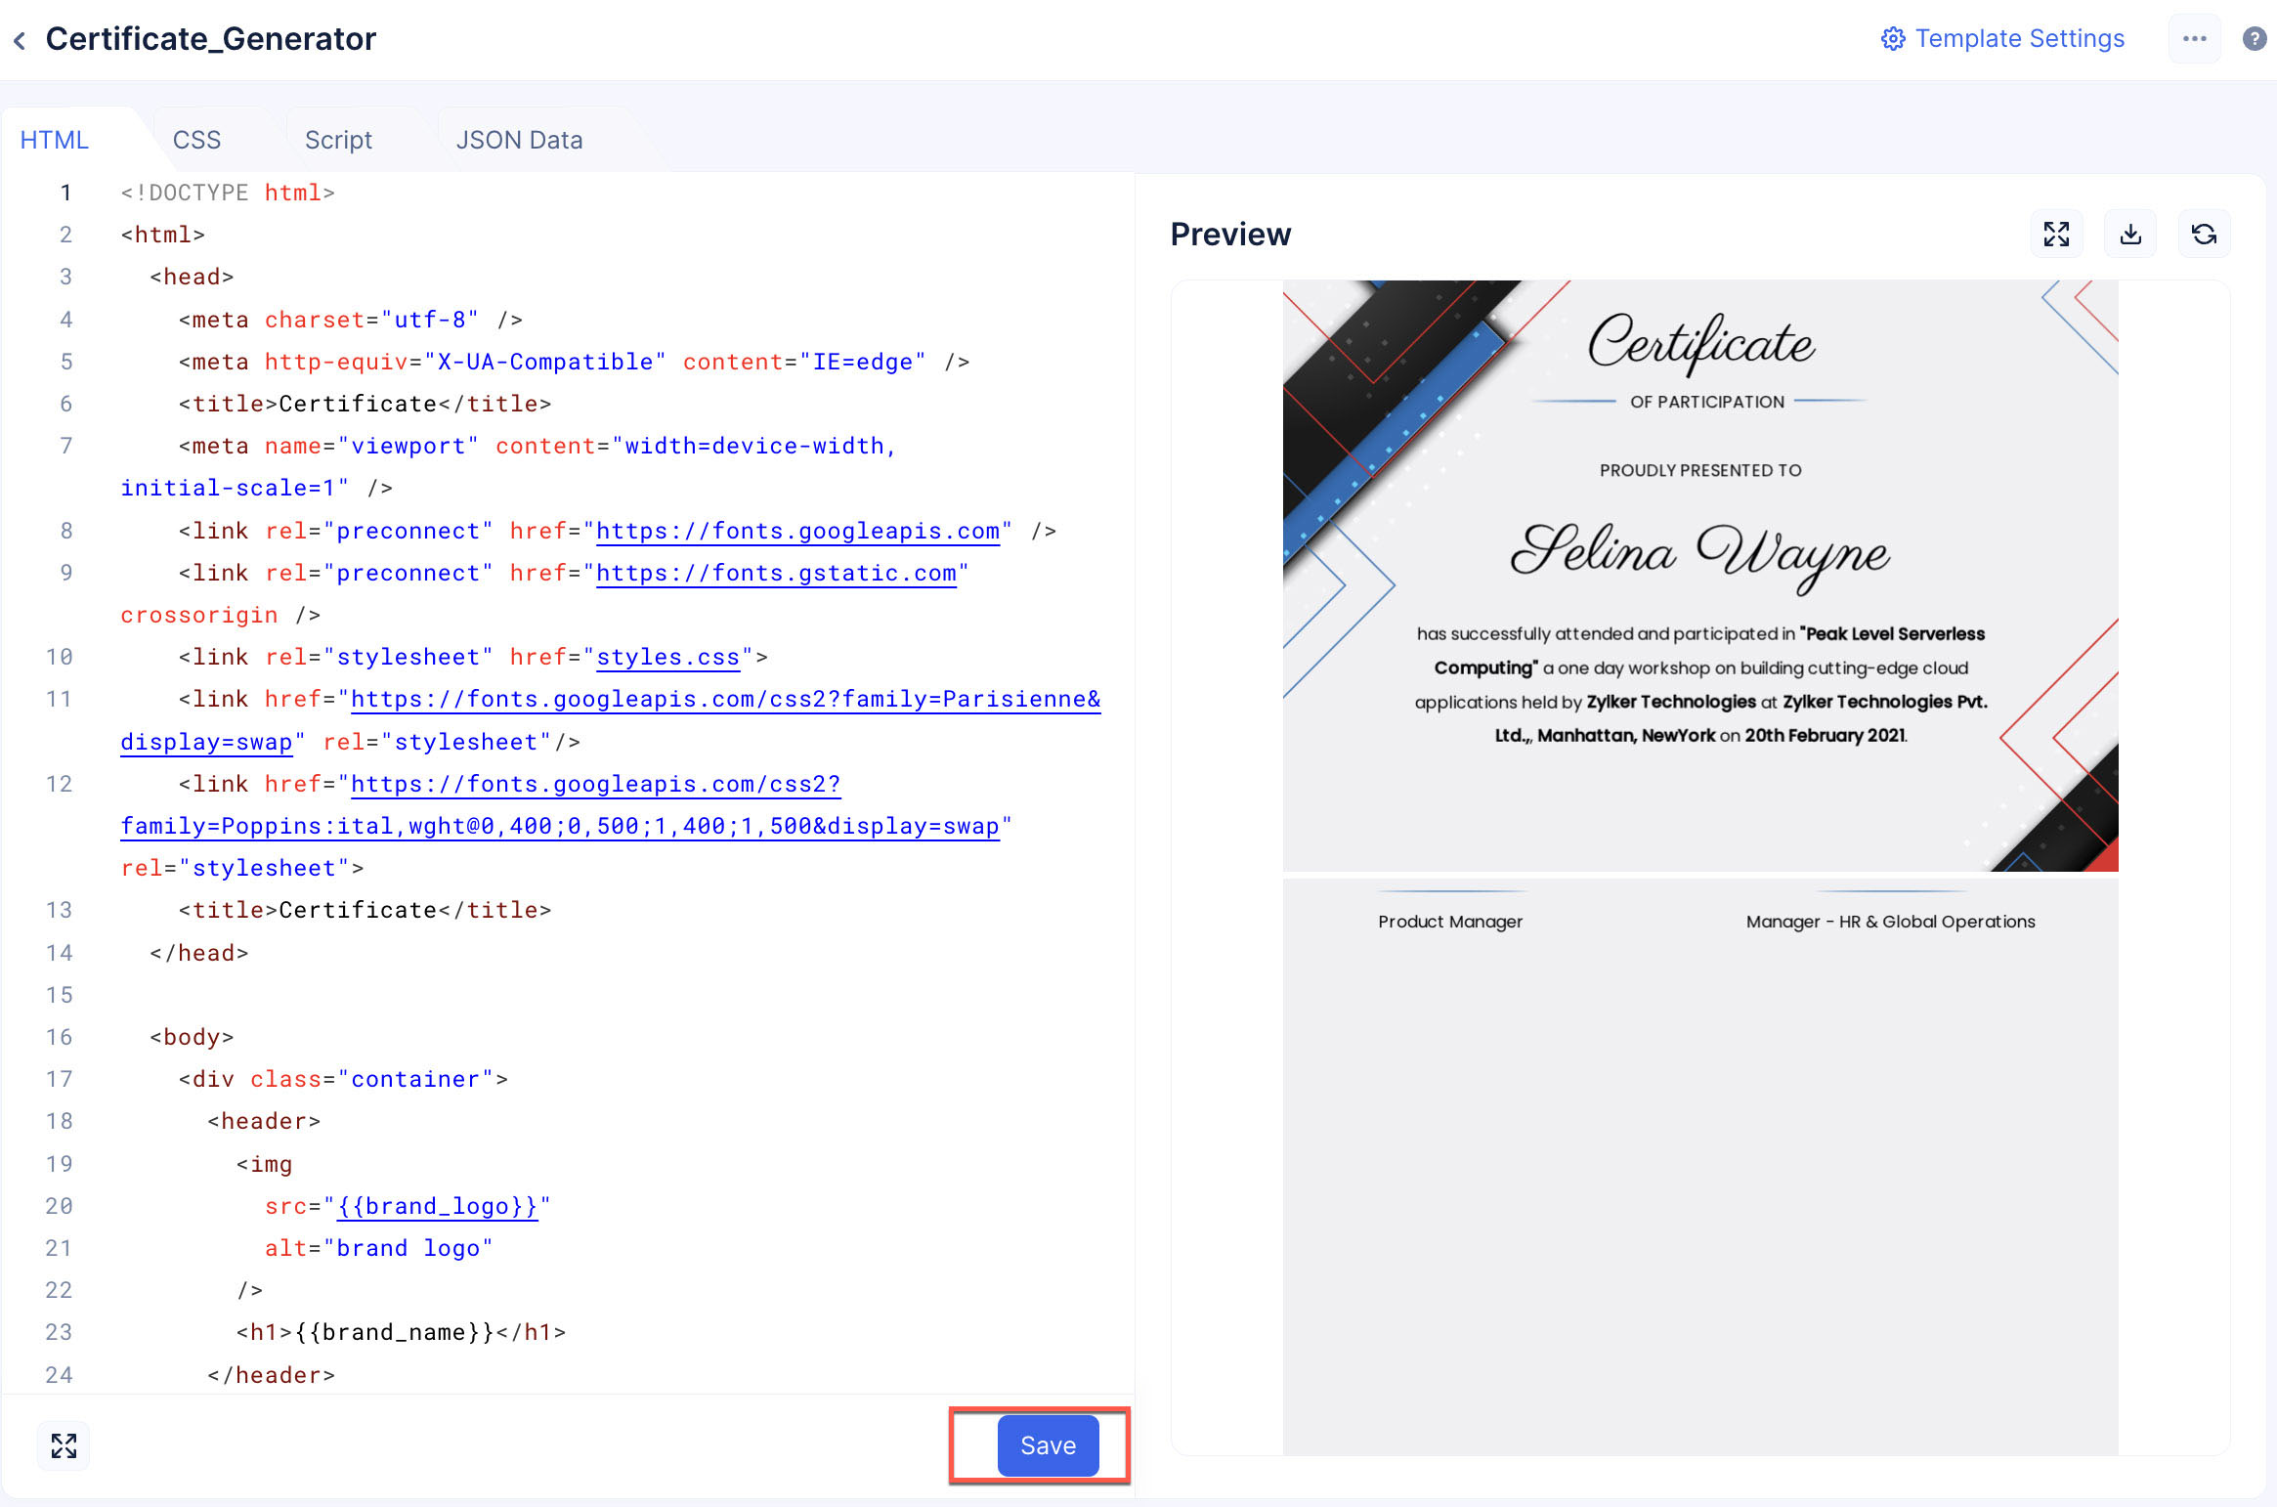The width and height of the screenshot is (2277, 1507).
Task: Click the {{brand_logo}} src value
Action: 437,1206
